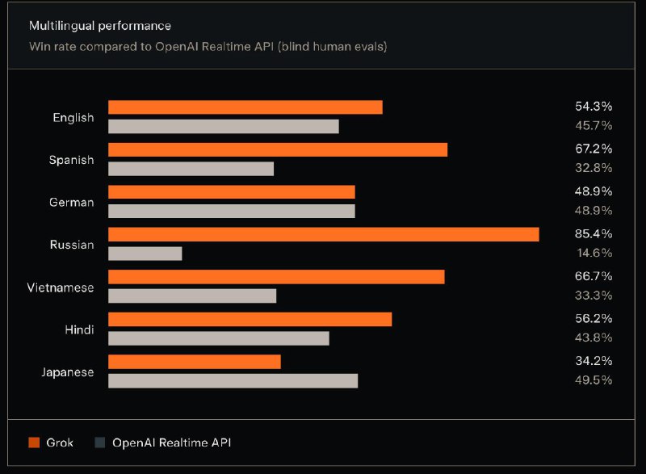This screenshot has height=474, width=646.
Task: Click the grey OpenAI bar for Russian
Action: tap(145, 254)
